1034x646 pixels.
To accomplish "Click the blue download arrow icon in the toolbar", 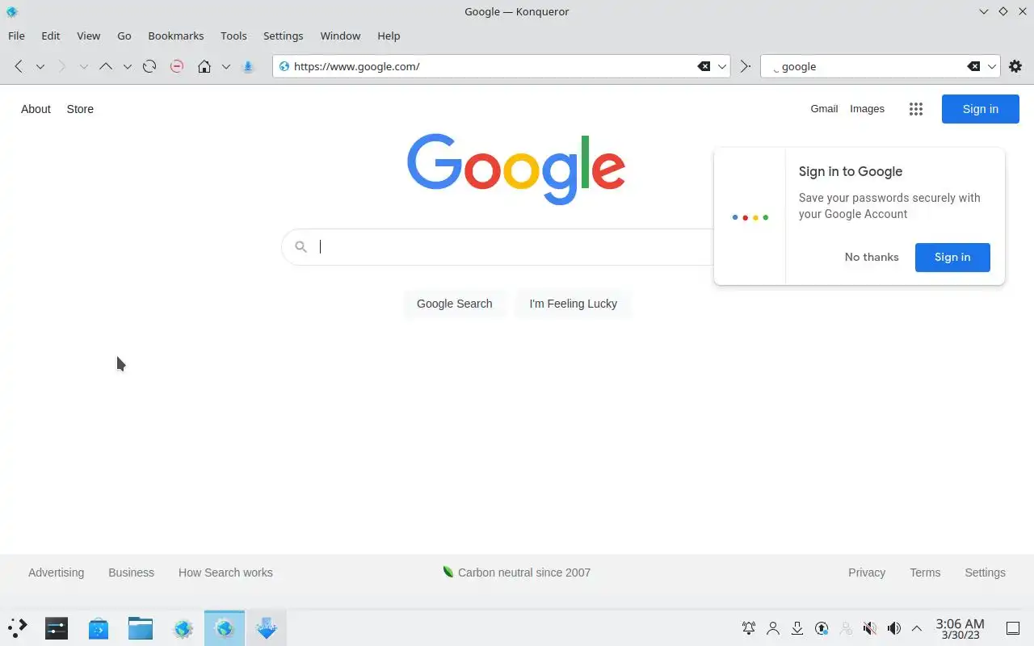I will [x=248, y=66].
